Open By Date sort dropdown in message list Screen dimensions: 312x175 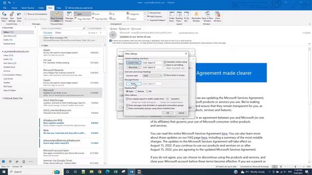(93, 33)
